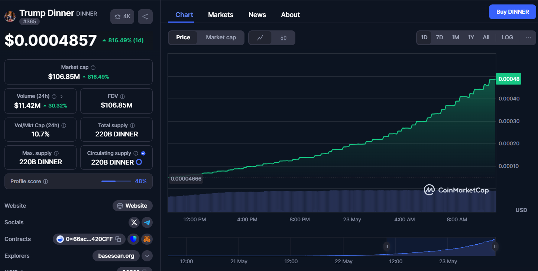
Task: Open the Telegram social link
Action: pyautogui.click(x=147, y=222)
